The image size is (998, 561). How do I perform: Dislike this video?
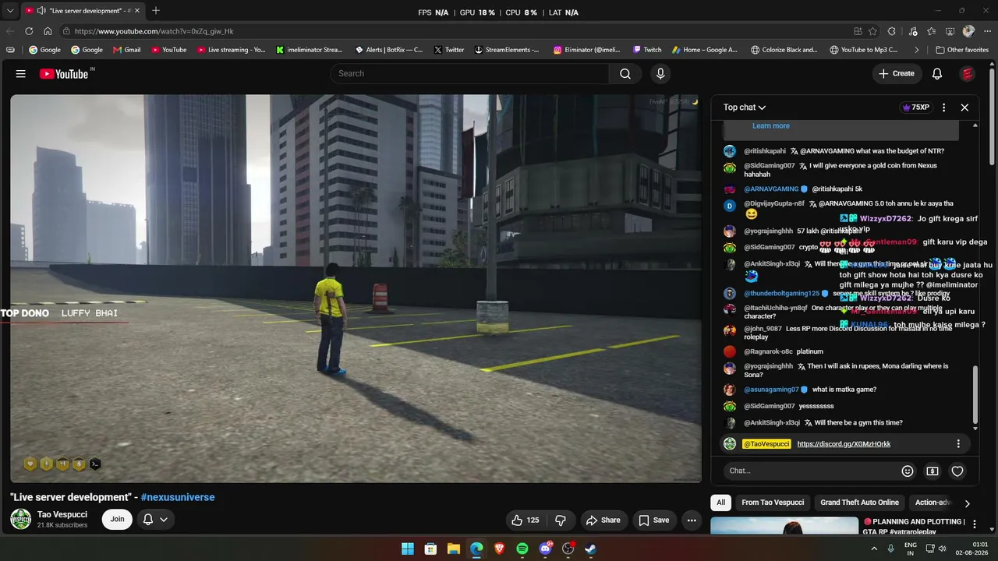pos(560,520)
